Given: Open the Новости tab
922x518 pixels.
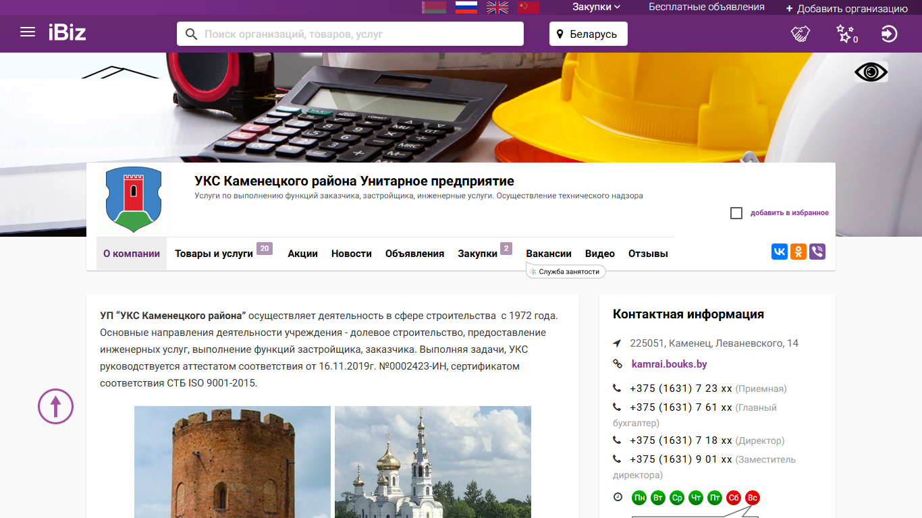Looking at the screenshot, I should click(352, 254).
